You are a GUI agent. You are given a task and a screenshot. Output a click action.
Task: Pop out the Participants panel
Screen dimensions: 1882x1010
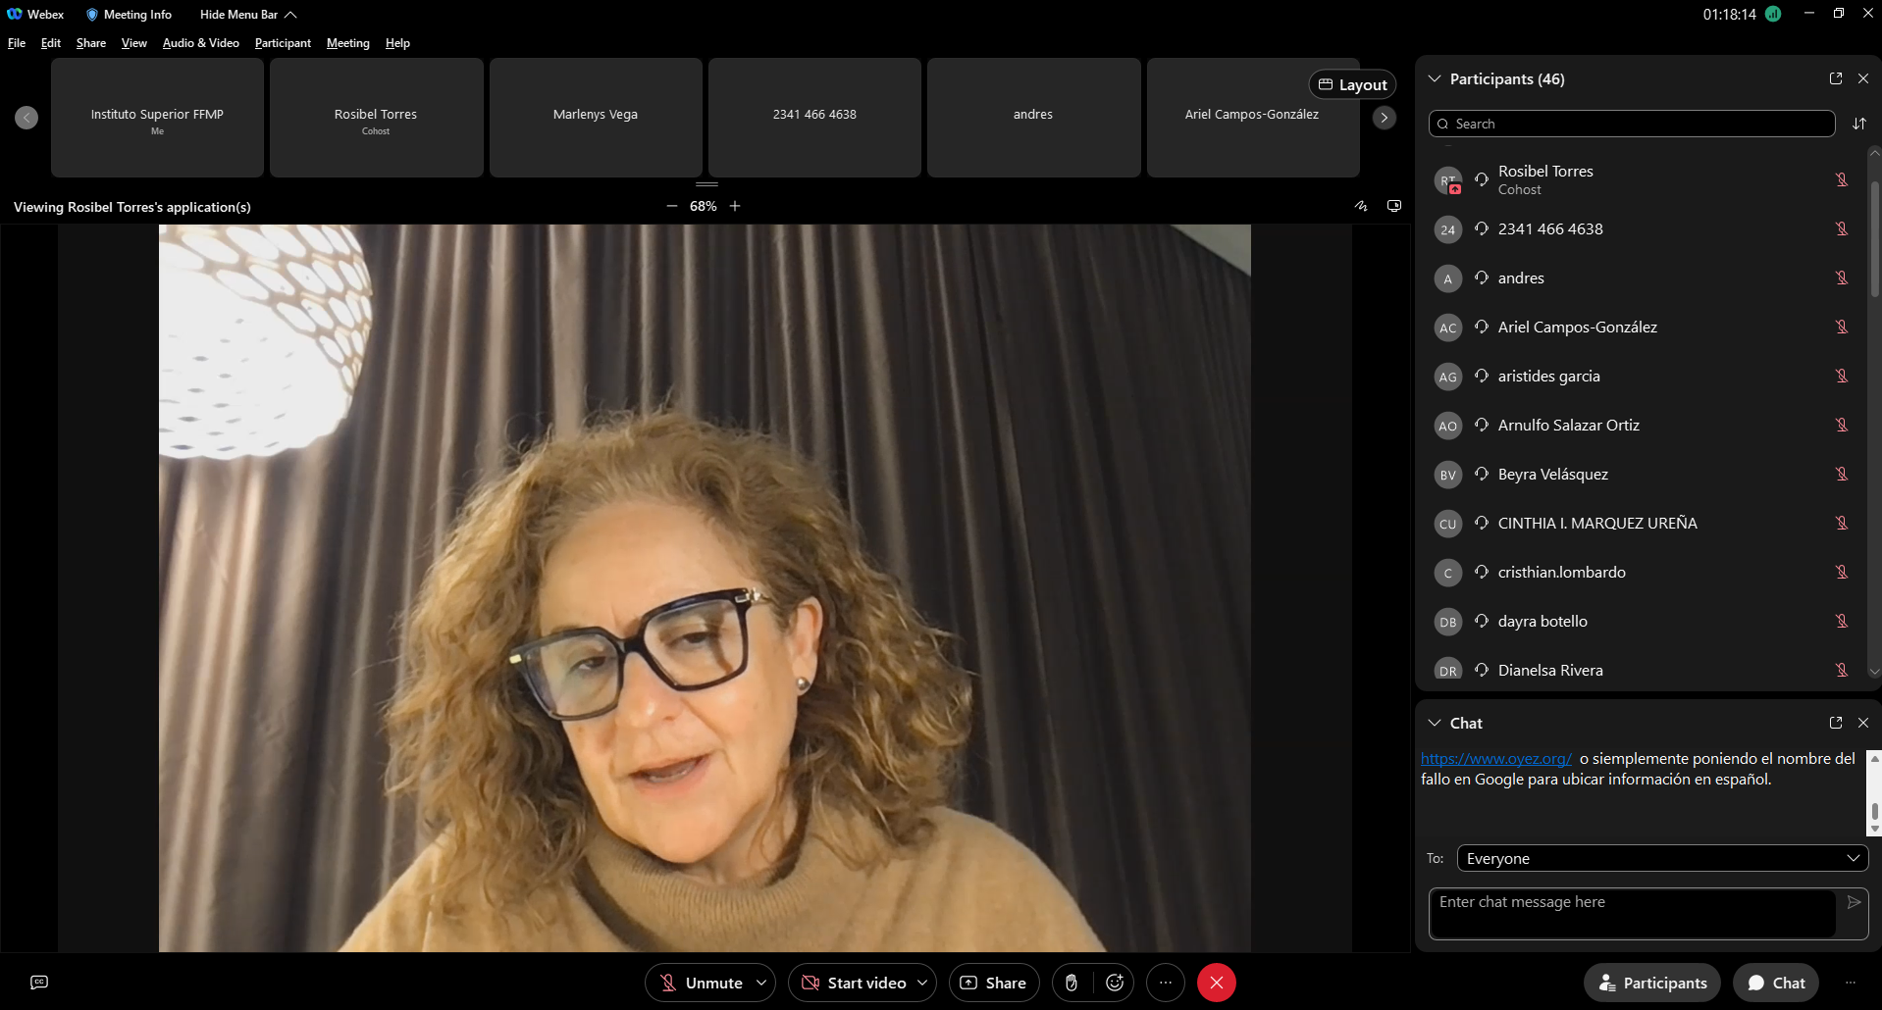[x=1836, y=78]
